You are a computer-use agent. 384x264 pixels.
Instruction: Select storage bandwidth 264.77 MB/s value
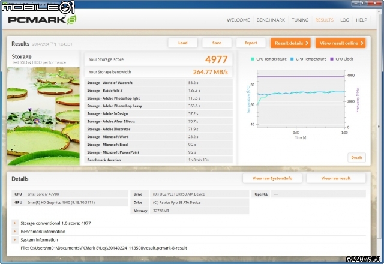211,72
